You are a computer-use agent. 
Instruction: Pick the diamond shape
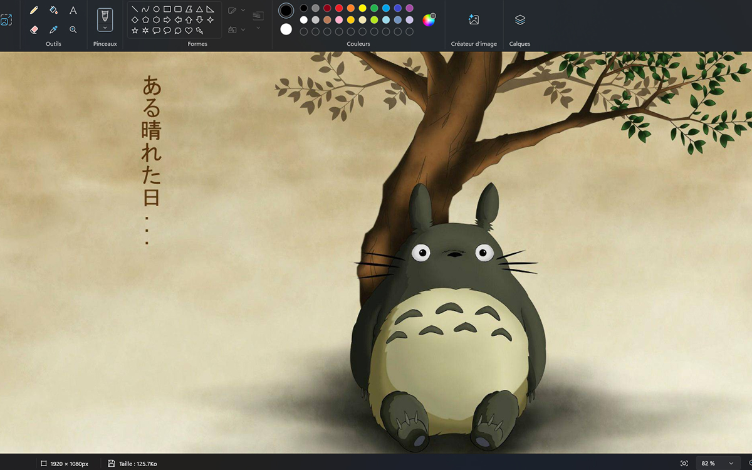coord(135,20)
